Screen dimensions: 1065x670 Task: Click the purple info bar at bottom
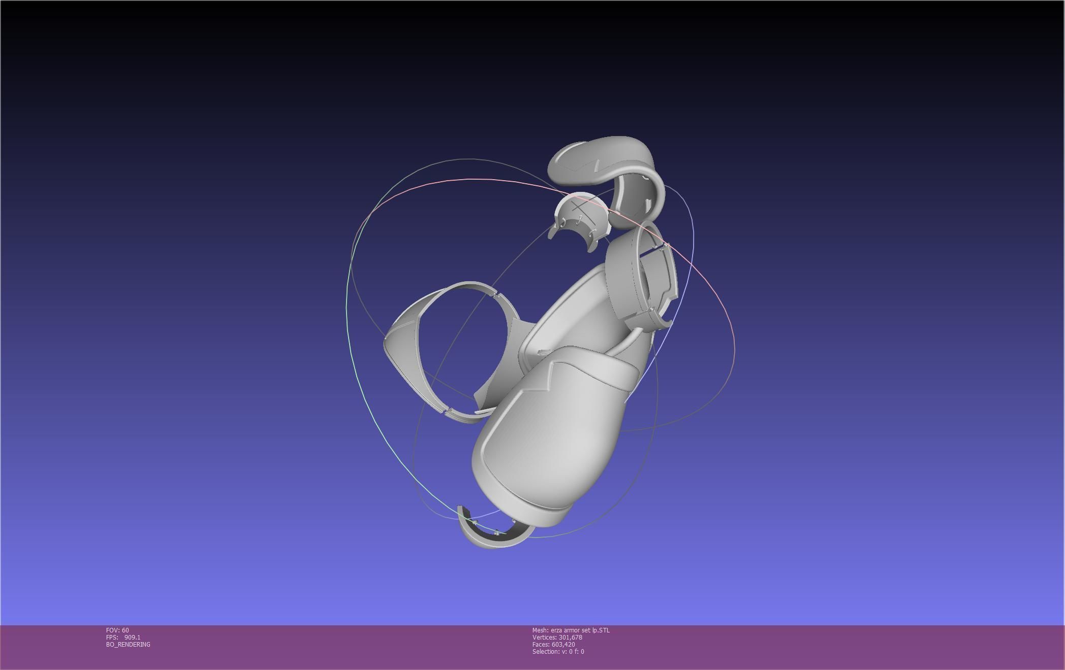(813, 647)
